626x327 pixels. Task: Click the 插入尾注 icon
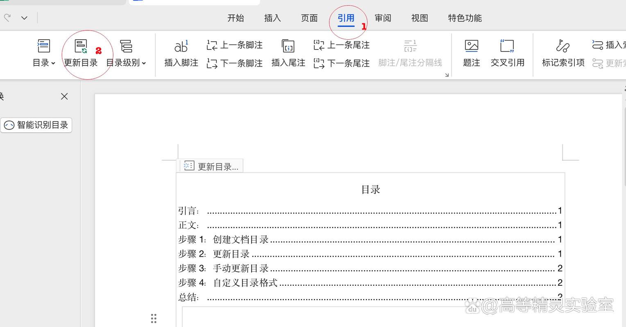coord(288,46)
